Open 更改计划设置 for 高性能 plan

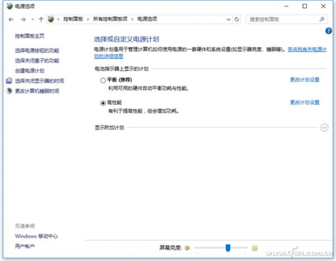tap(305, 102)
